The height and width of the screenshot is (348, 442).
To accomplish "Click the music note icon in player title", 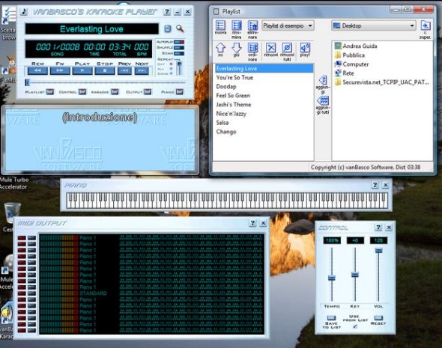I will (24, 11).
